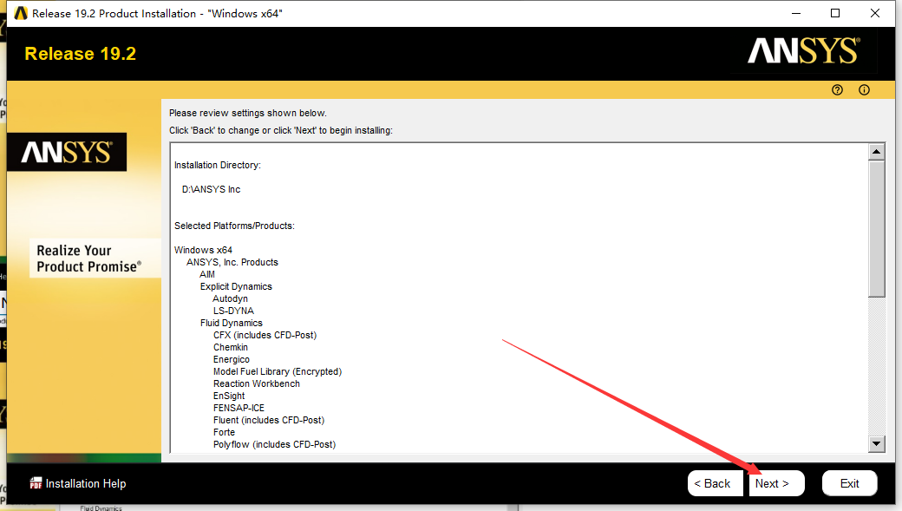Image resolution: width=902 pixels, height=511 pixels.
Task: Click the D:\ANSYS Inc directory path text
Action: point(211,189)
